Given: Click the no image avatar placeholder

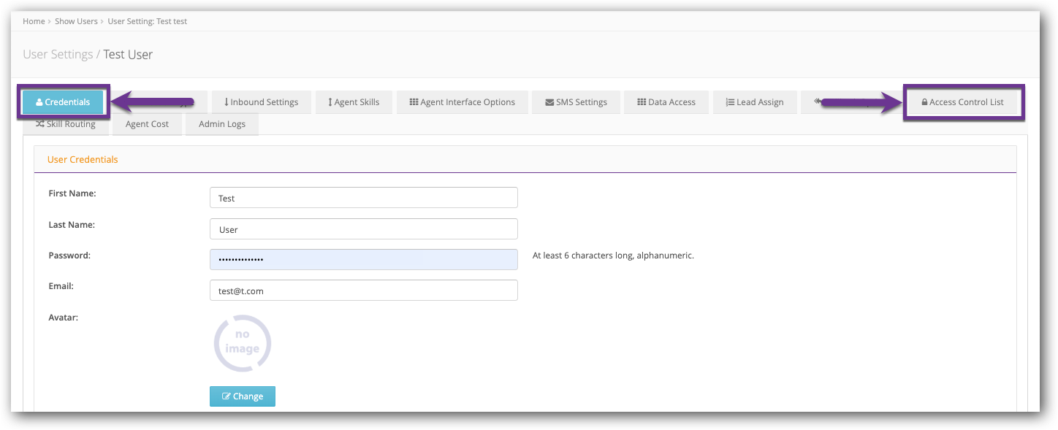Looking at the screenshot, I should pos(243,344).
